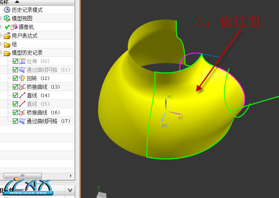Select the 模型视图 row
This screenshot has height=198, width=279.
pos(37,18)
